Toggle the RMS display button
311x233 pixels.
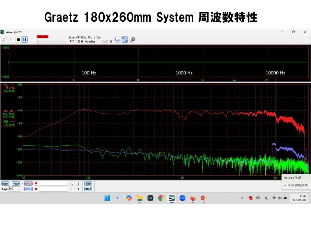pos(88,189)
